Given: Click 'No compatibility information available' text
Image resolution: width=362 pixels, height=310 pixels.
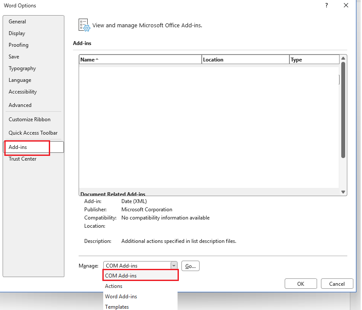Looking at the screenshot, I should 165,218.
